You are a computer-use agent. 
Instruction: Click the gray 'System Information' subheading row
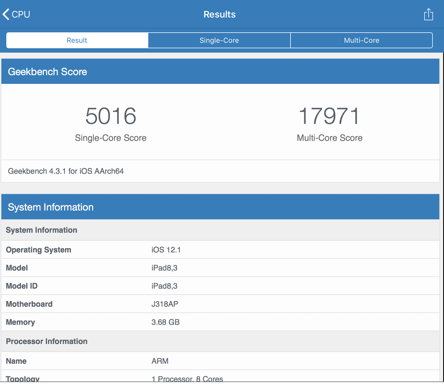(x=220, y=230)
